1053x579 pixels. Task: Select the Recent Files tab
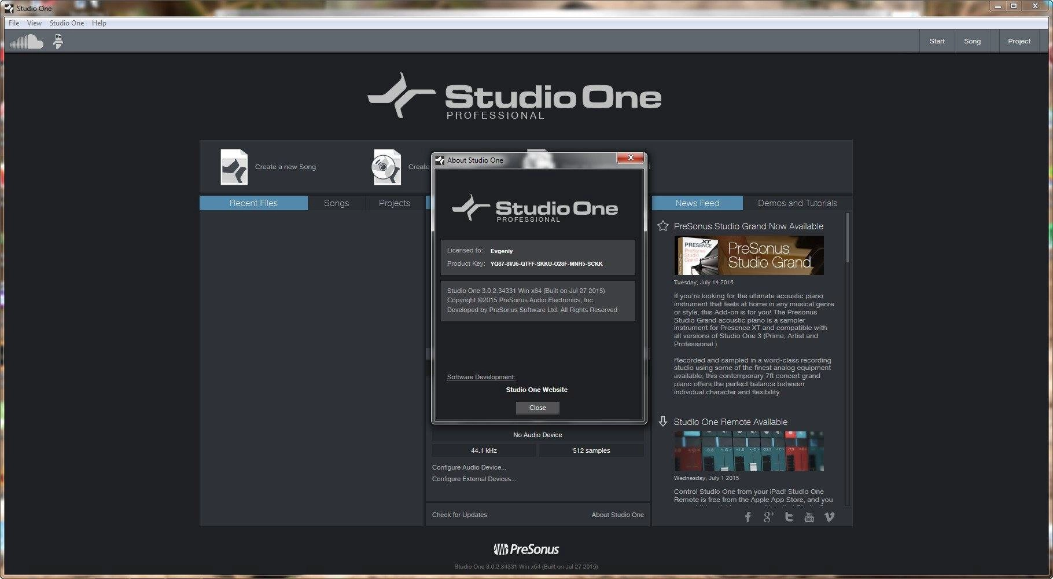(x=253, y=203)
